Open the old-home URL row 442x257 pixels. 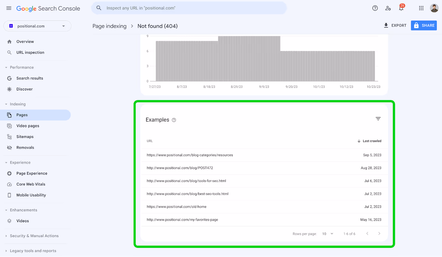click(x=264, y=207)
